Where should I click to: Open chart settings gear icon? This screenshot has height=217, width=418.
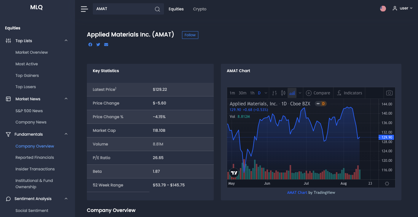[x=387, y=183]
